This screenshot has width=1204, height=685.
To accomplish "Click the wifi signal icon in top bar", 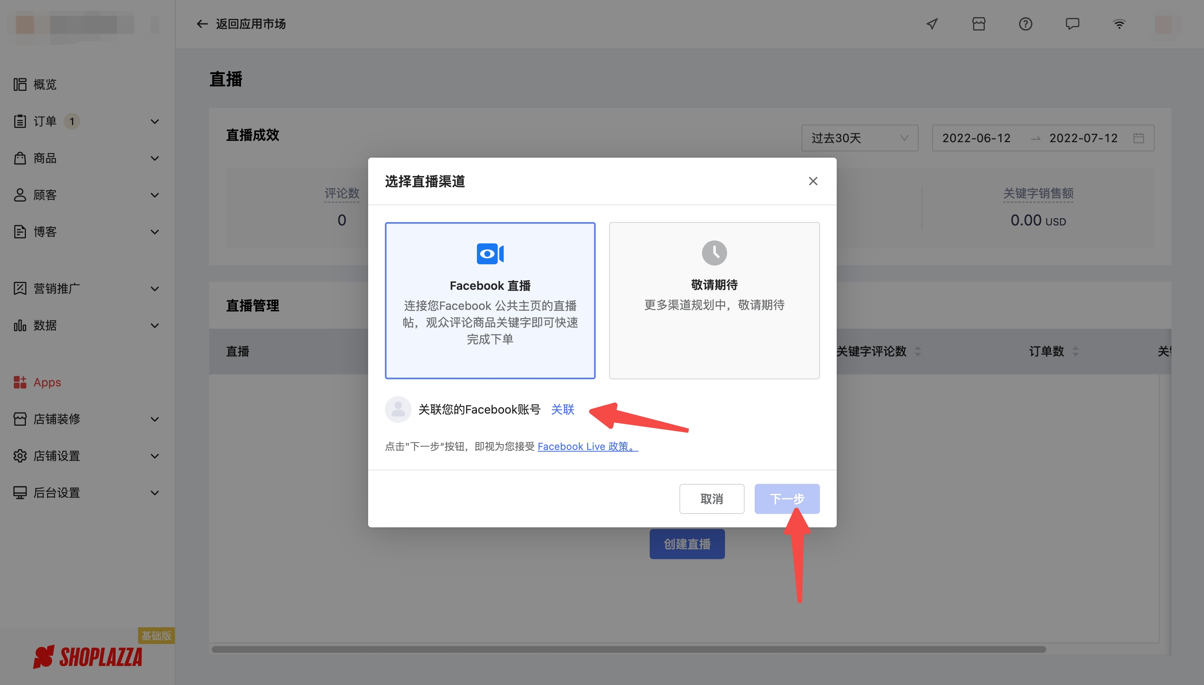I will click(x=1119, y=23).
